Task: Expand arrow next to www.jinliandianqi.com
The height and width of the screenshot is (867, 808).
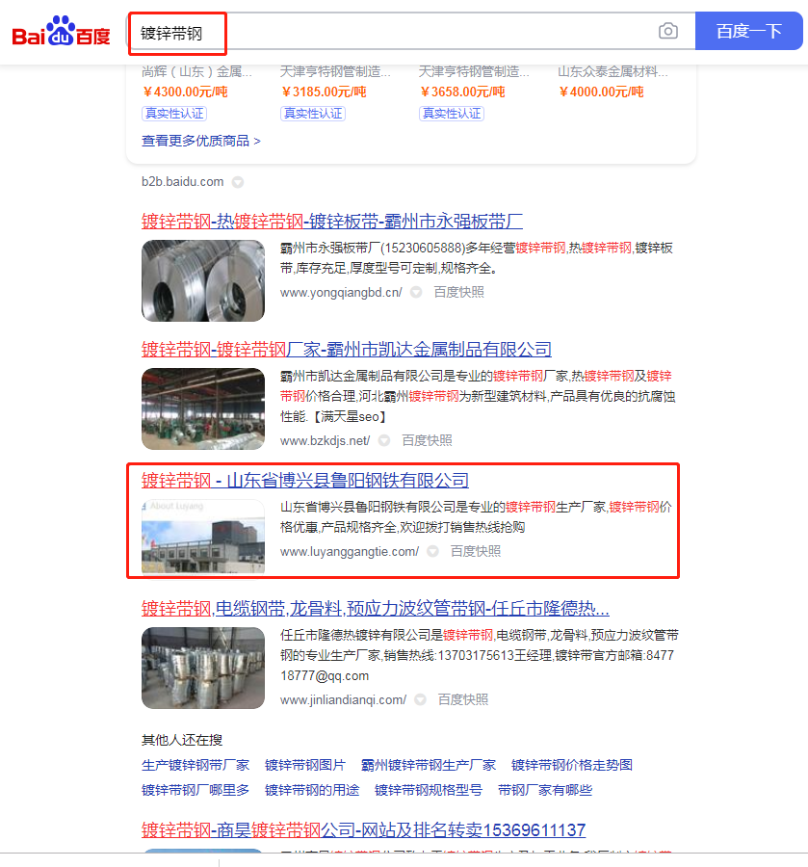Action: pyautogui.click(x=421, y=700)
